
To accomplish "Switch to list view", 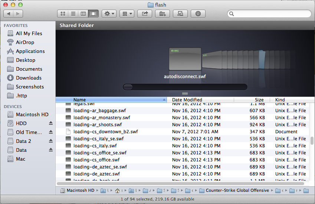I will pos(73,14).
